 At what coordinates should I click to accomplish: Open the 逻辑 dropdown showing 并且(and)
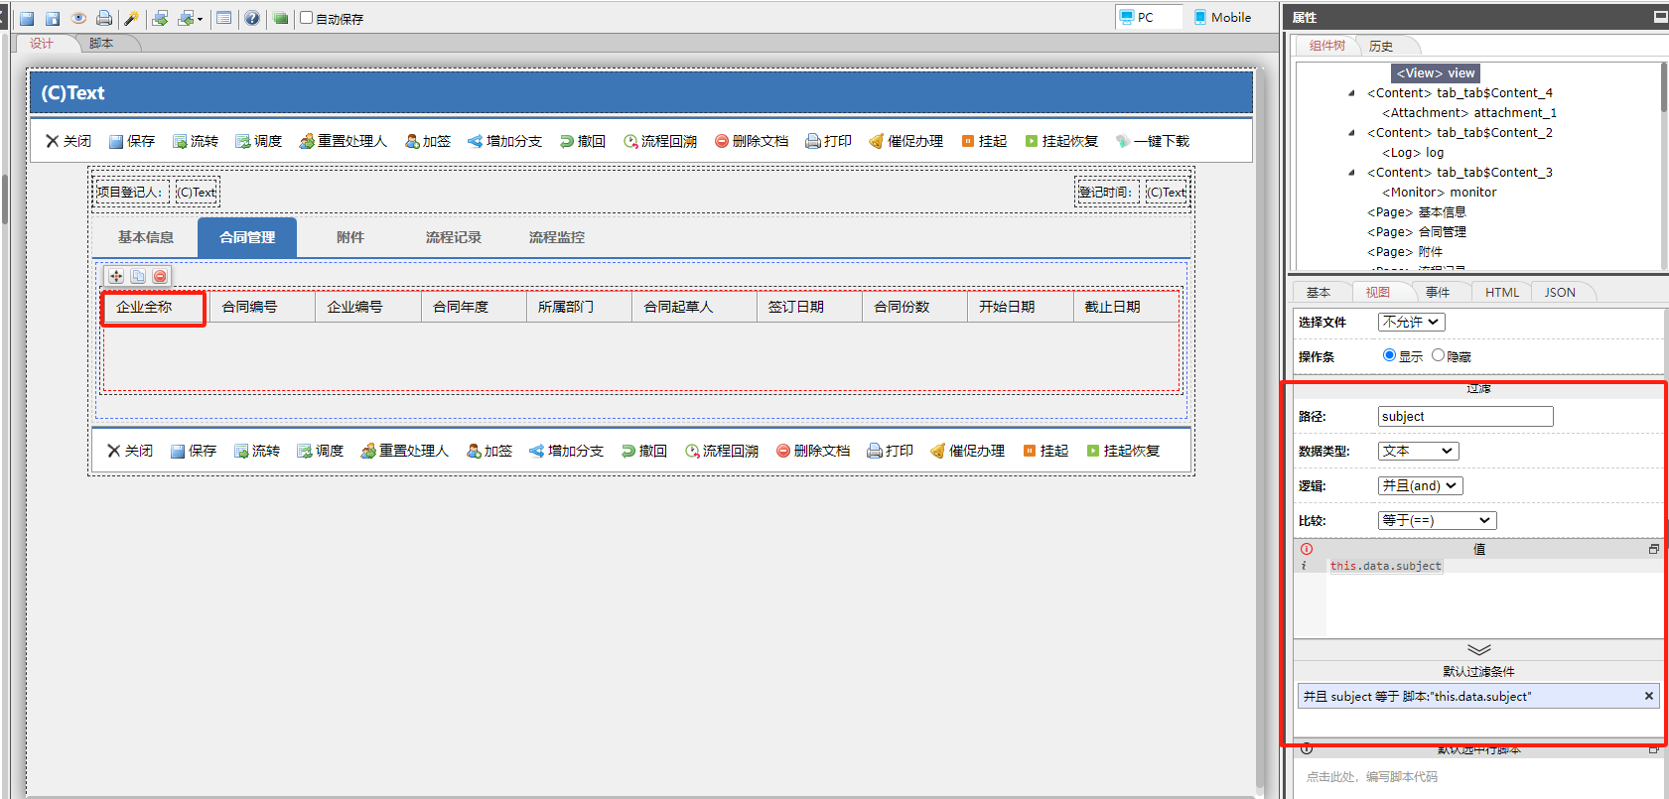[x=1420, y=485]
